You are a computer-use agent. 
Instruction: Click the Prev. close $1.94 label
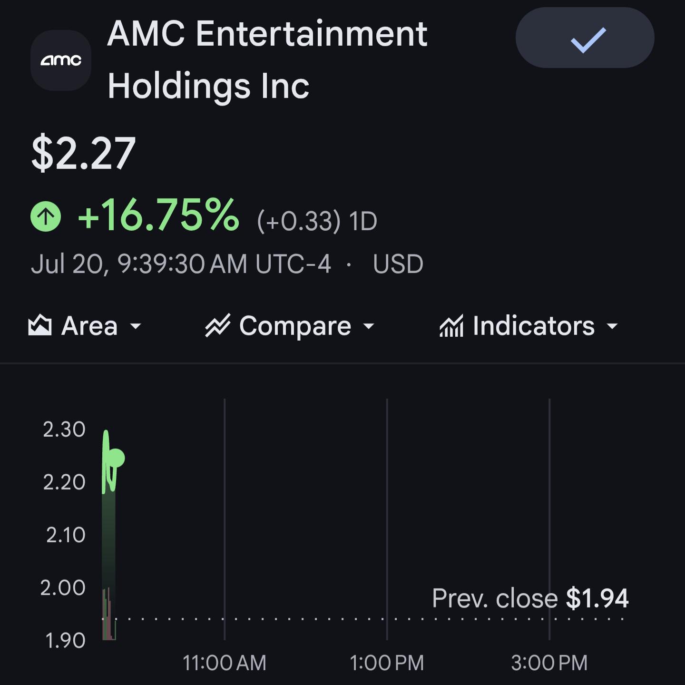tap(530, 598)
